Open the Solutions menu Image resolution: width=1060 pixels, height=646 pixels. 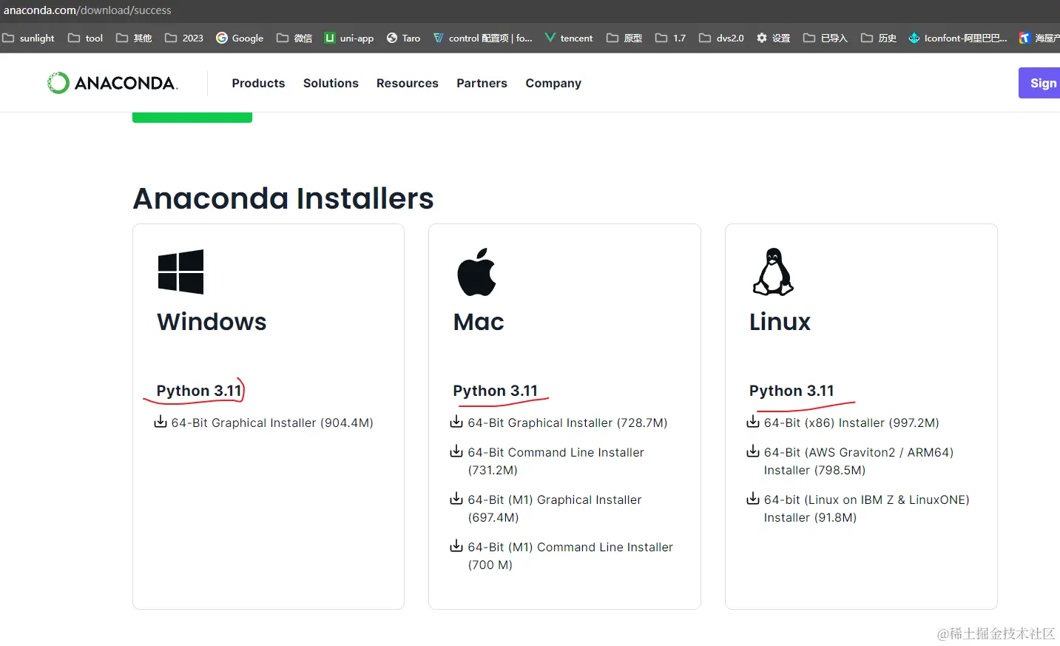(331, 83)
